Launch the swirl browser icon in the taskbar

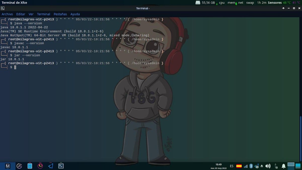click(x=40, y=166)
